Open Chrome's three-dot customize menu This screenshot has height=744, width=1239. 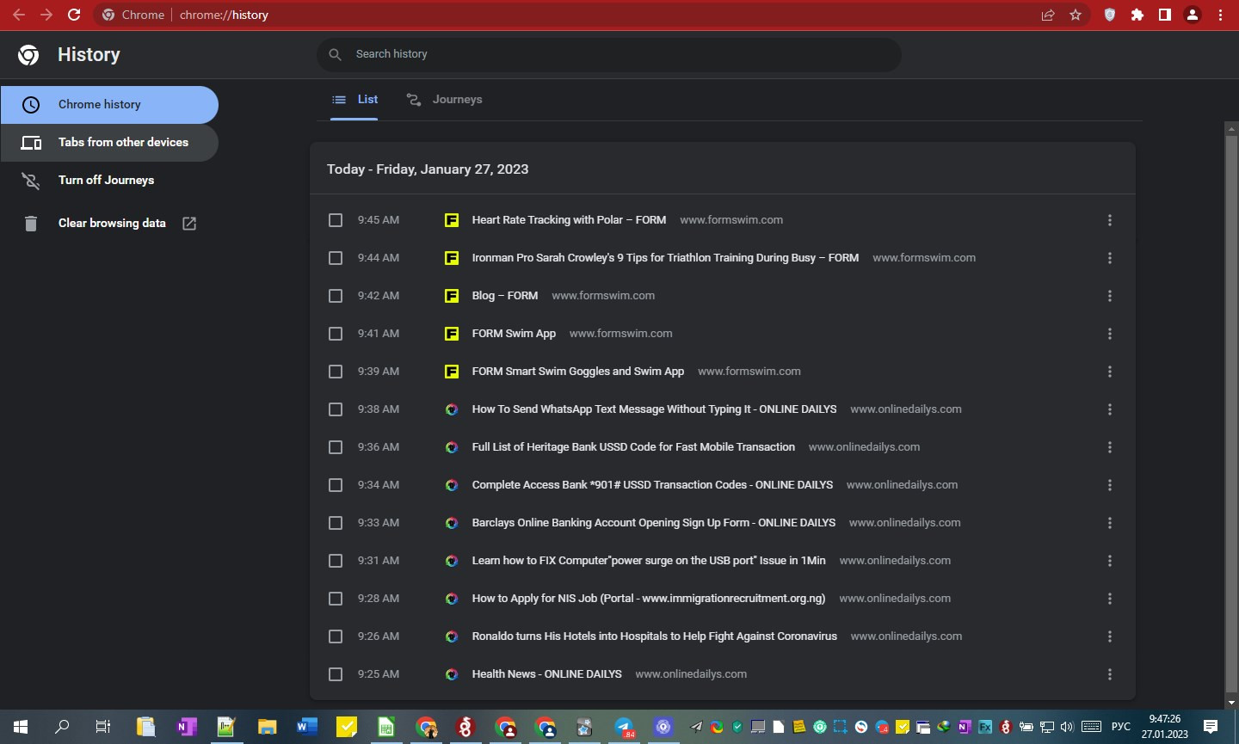click(1220, 15)
